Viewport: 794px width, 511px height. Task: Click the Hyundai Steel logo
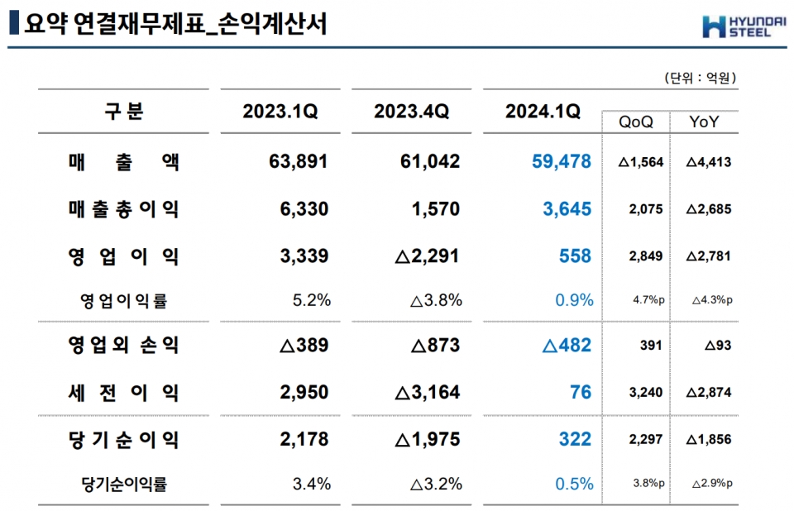[x=739, y=26]
